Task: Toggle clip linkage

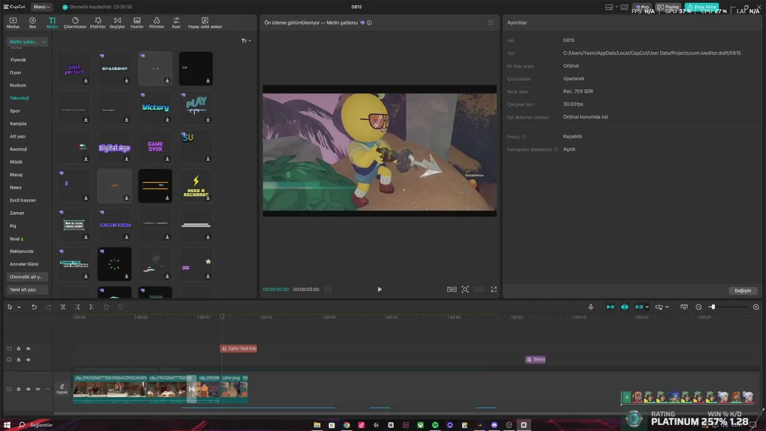Action: (x=639, y=307)
